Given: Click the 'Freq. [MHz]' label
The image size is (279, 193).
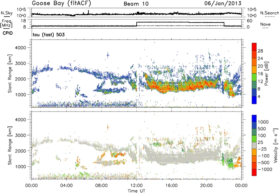Looking at the screenshot, I should click(7, 23).
